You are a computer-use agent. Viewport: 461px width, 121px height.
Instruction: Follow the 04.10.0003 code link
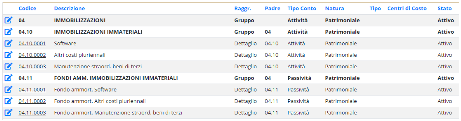pyautogui.click(x=32, y=67)
